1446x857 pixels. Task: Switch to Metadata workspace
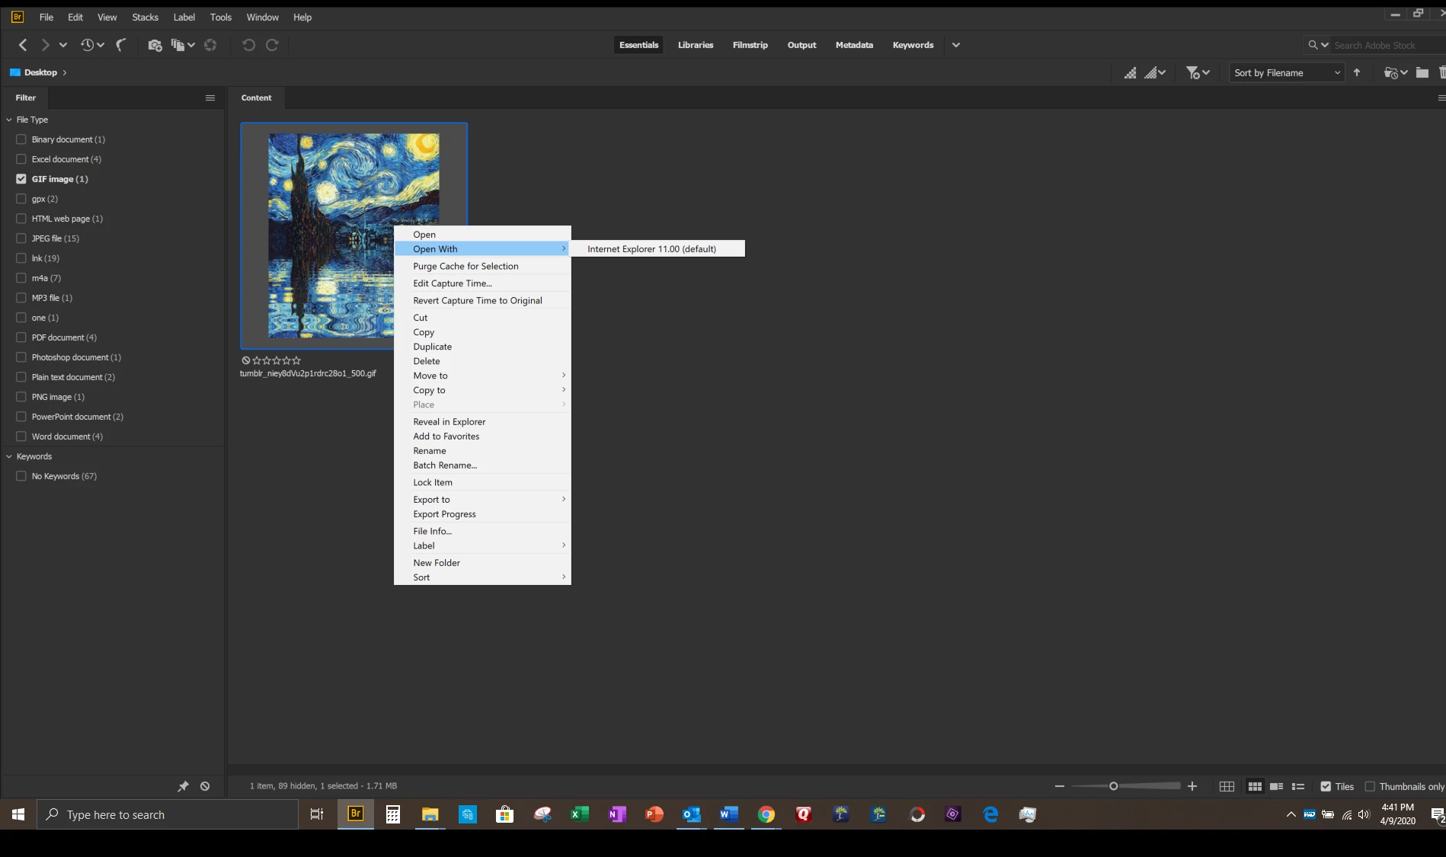click(x=854, y=45)
